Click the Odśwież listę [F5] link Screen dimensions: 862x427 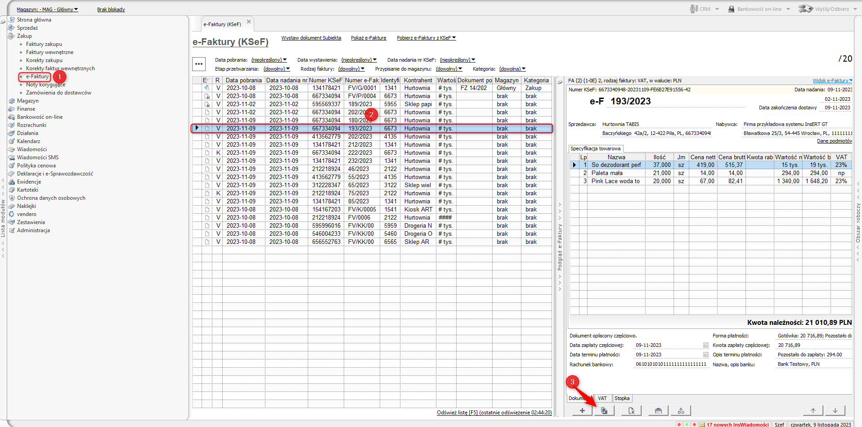click(x=494, y=413)
